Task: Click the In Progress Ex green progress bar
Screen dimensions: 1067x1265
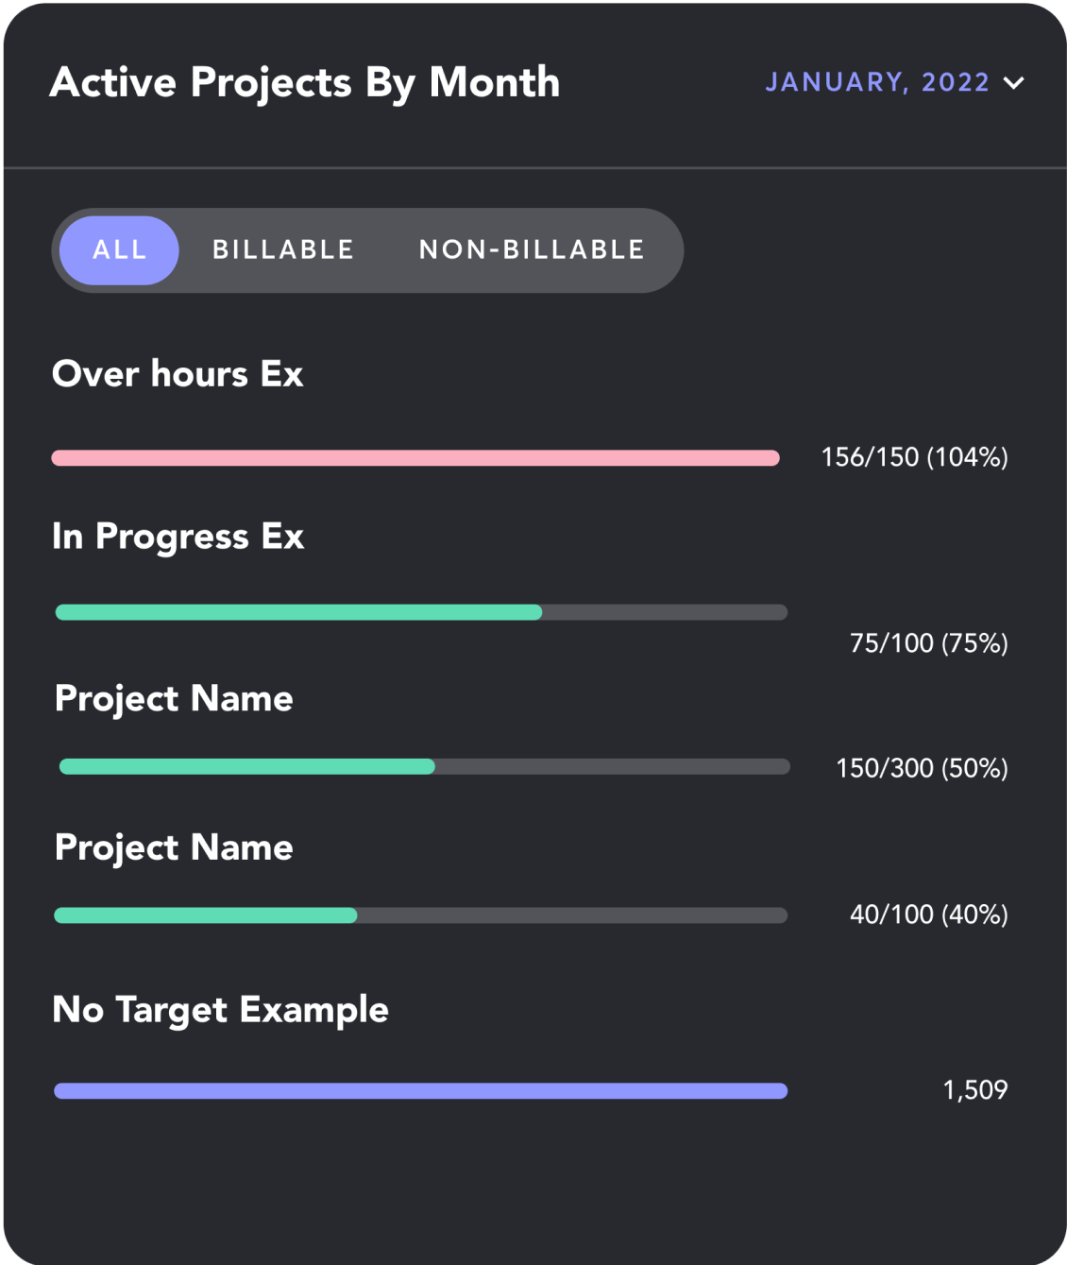Action: point(421,612)
